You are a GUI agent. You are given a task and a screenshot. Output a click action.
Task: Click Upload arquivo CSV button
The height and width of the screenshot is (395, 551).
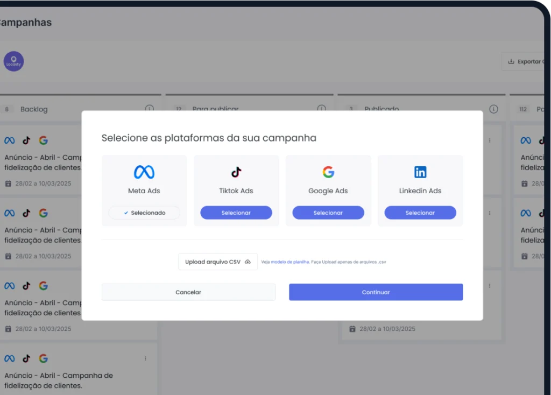(218, 262)
